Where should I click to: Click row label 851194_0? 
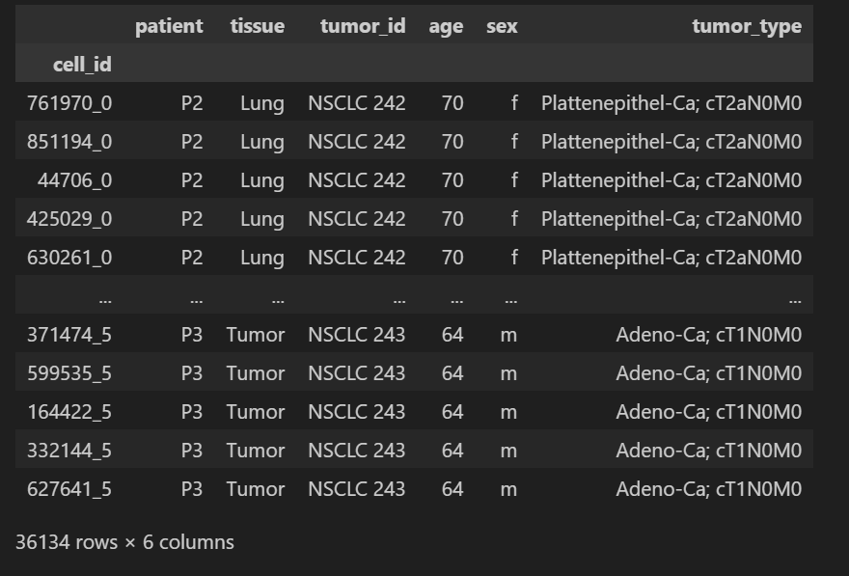pos(69,142)
